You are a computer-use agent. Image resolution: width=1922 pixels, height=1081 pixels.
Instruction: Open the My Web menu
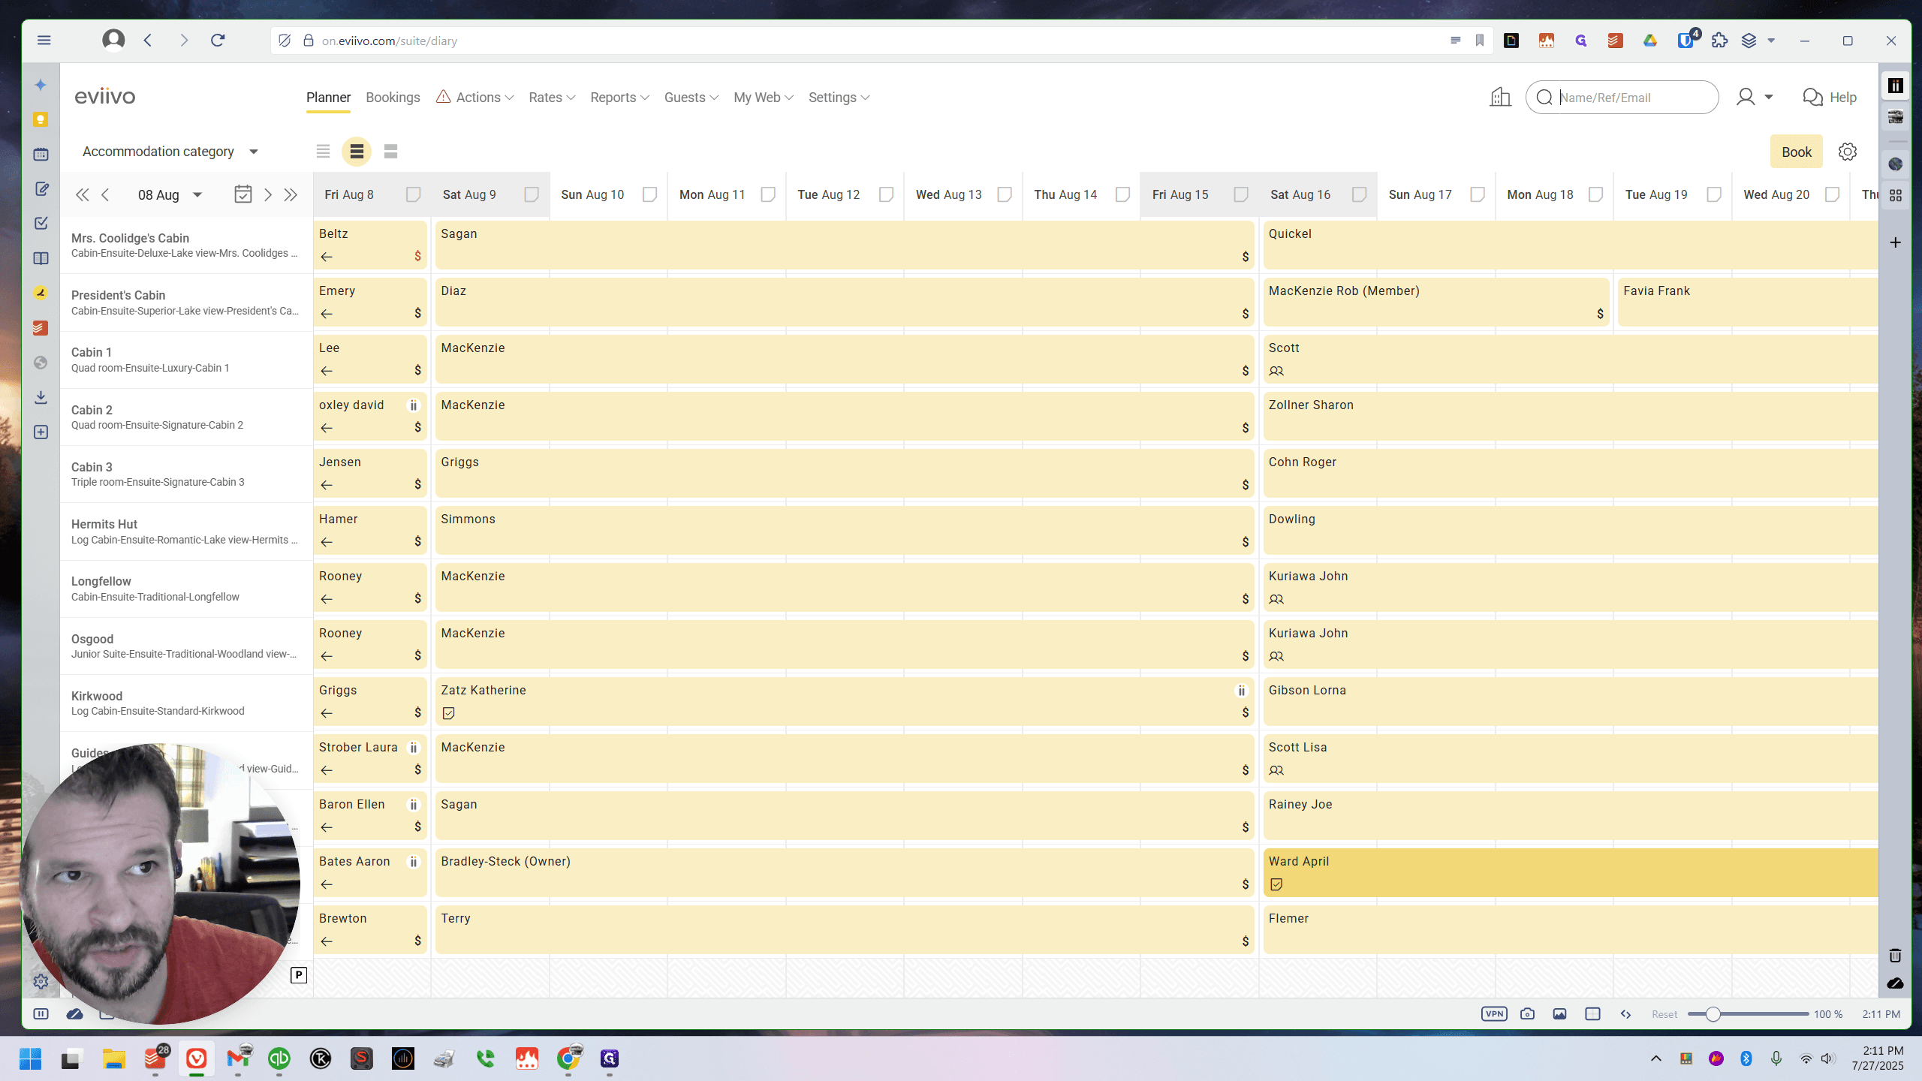pyautogui.click(x=763, y=98)
